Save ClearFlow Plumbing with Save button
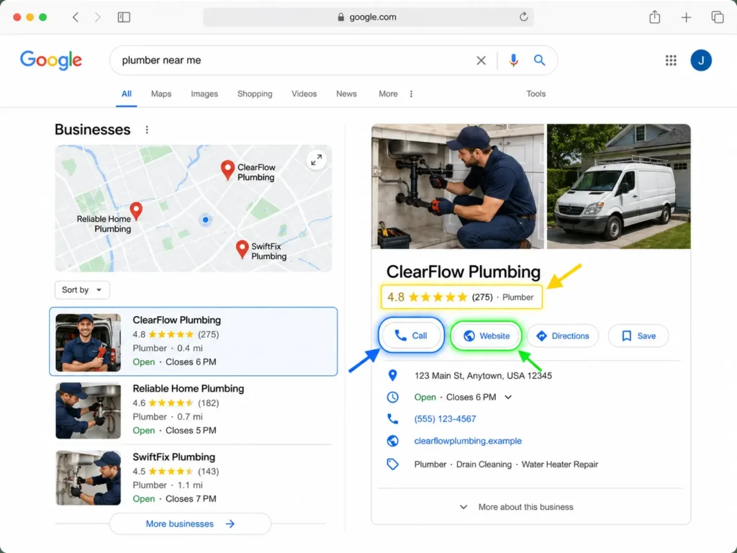 click(x=638, y=336)
